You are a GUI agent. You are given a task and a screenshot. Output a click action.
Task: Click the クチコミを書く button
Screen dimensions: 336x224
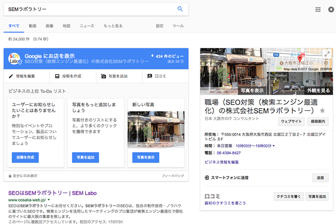tap(288, 197)
